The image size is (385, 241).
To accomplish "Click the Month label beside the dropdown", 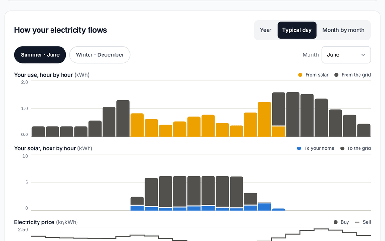I will pyautogui.click(x=310, y=54).
